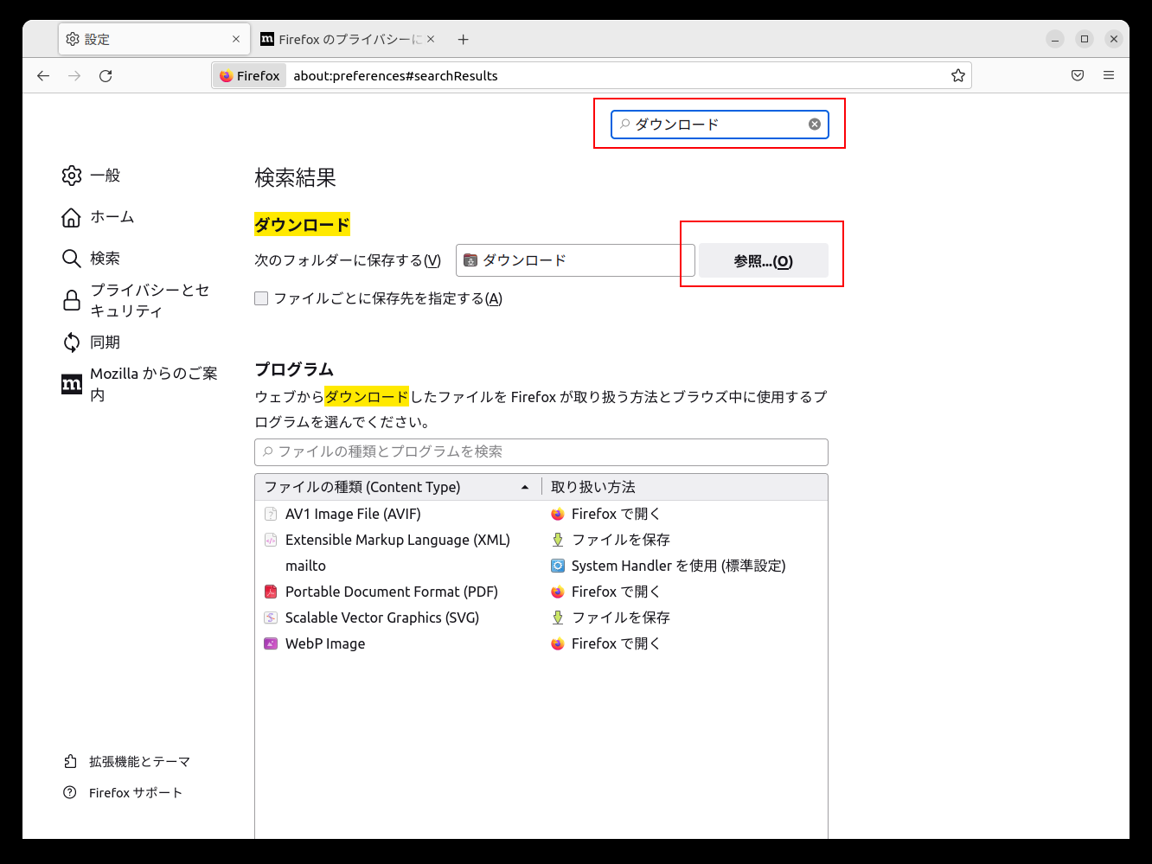Select AV1 Image File (AVIF) row text
This screenshot has width=1152, height=864.
pyautogui.click(x=353, y=514)
